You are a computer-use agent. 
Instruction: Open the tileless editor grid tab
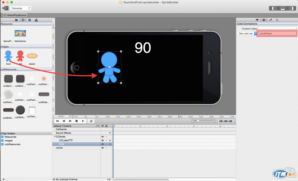[23, 20]
